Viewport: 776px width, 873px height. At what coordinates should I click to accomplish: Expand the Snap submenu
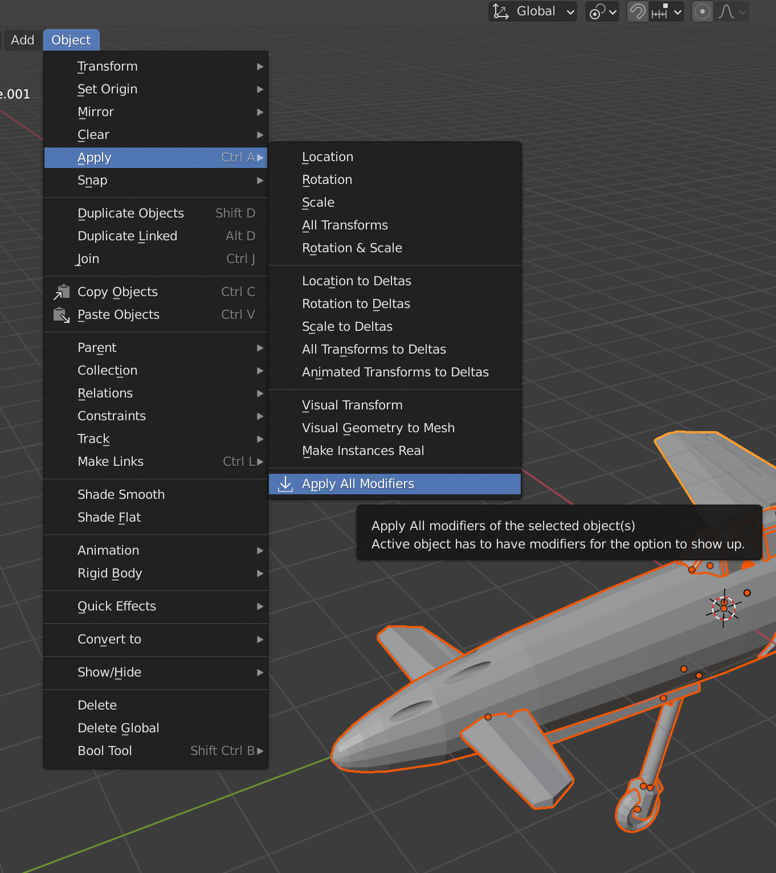(x=156, y=181)
